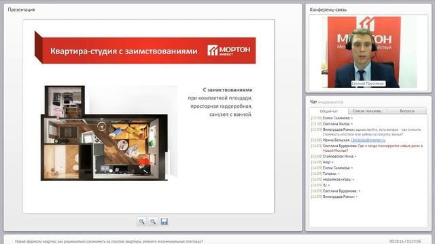Select Виноградов Роман's 15:59 mortgage question
The height and width of the screenshot is (244, 435).
click(366, 132)
